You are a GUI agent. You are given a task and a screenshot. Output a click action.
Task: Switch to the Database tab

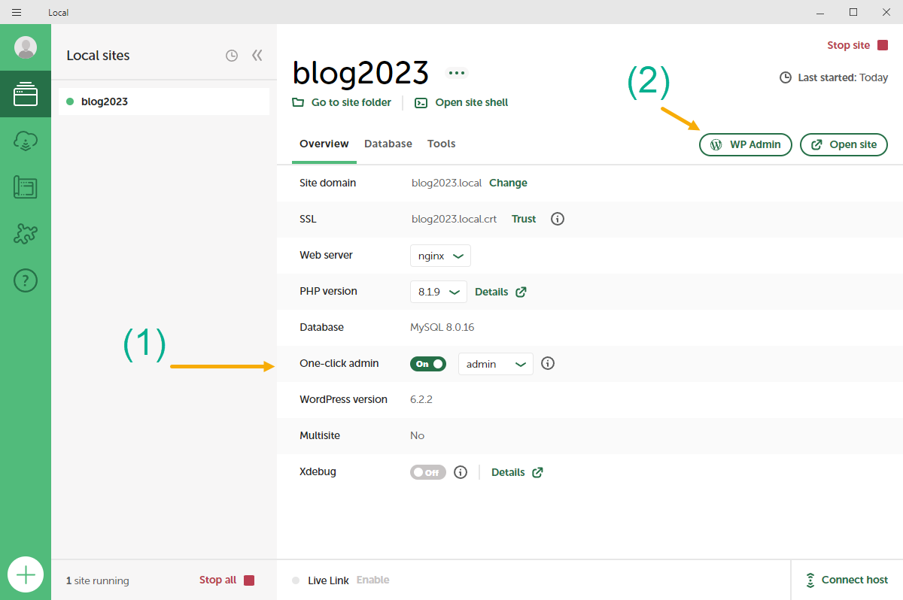click(388, 144)
